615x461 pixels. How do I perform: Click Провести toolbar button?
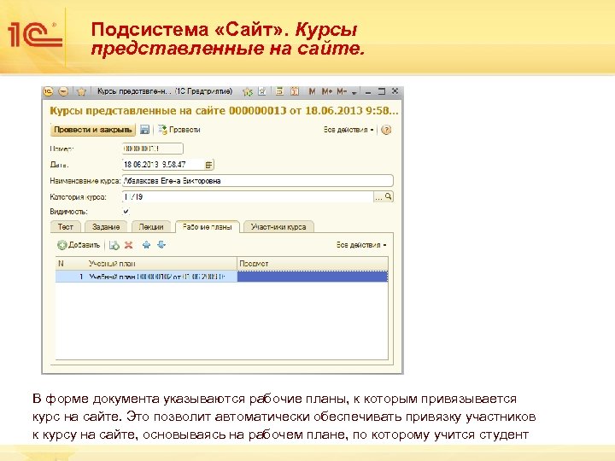[179, 130]
